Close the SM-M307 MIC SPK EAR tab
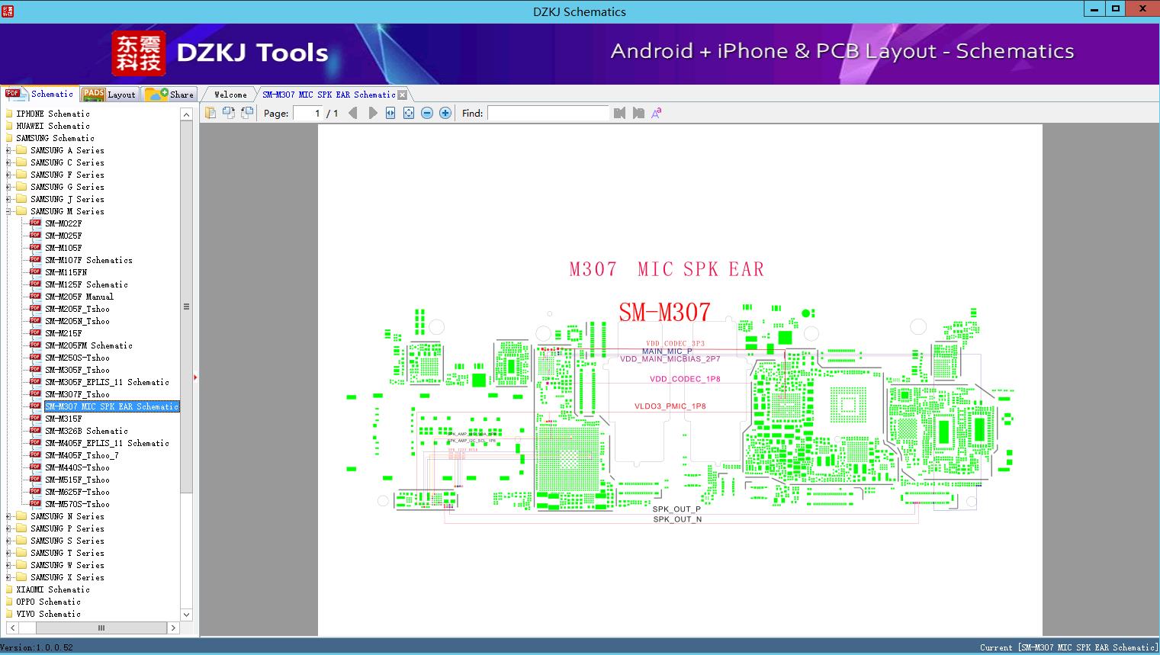This screenshot has height=655, width=1160. [x=403, y=95]
